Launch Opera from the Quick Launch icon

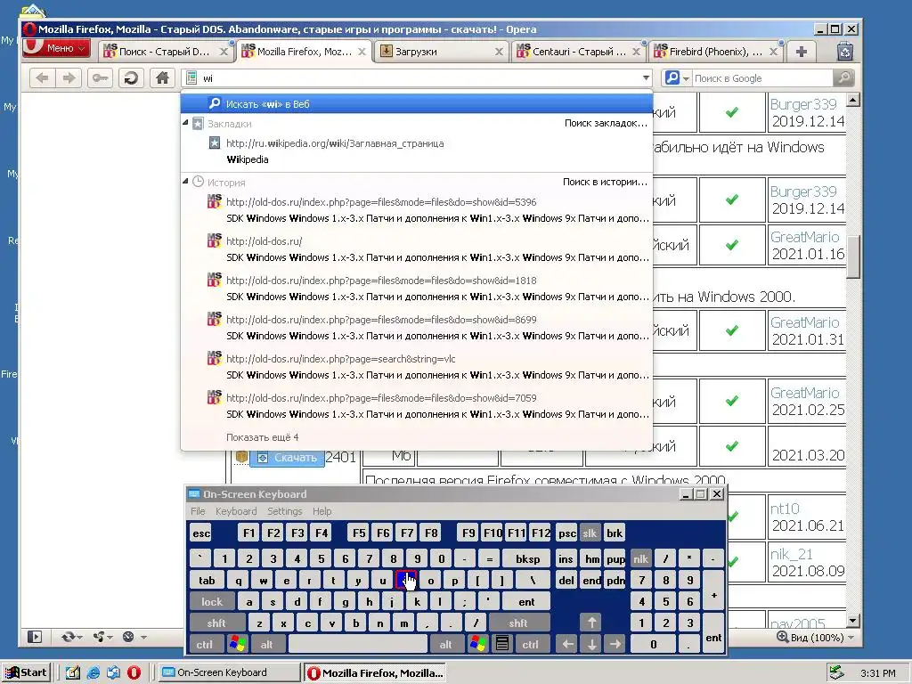134,672
